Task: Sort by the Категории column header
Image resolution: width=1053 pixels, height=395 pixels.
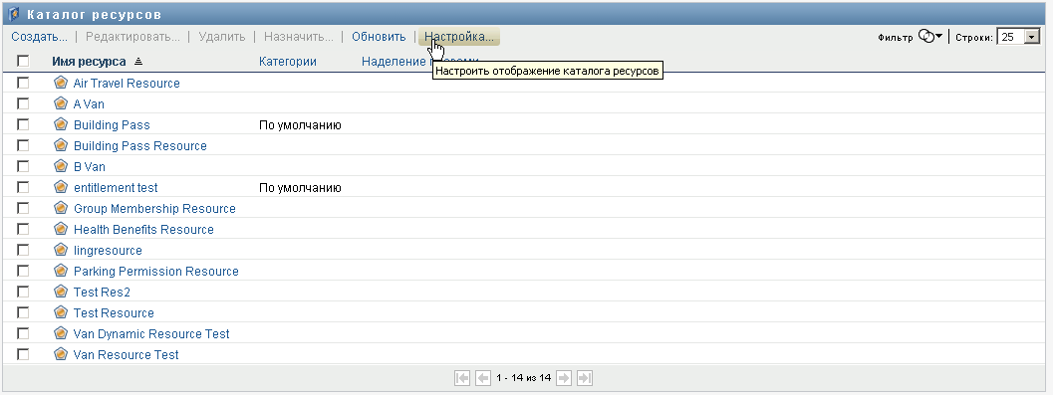Action: click(x=288, y=61)
